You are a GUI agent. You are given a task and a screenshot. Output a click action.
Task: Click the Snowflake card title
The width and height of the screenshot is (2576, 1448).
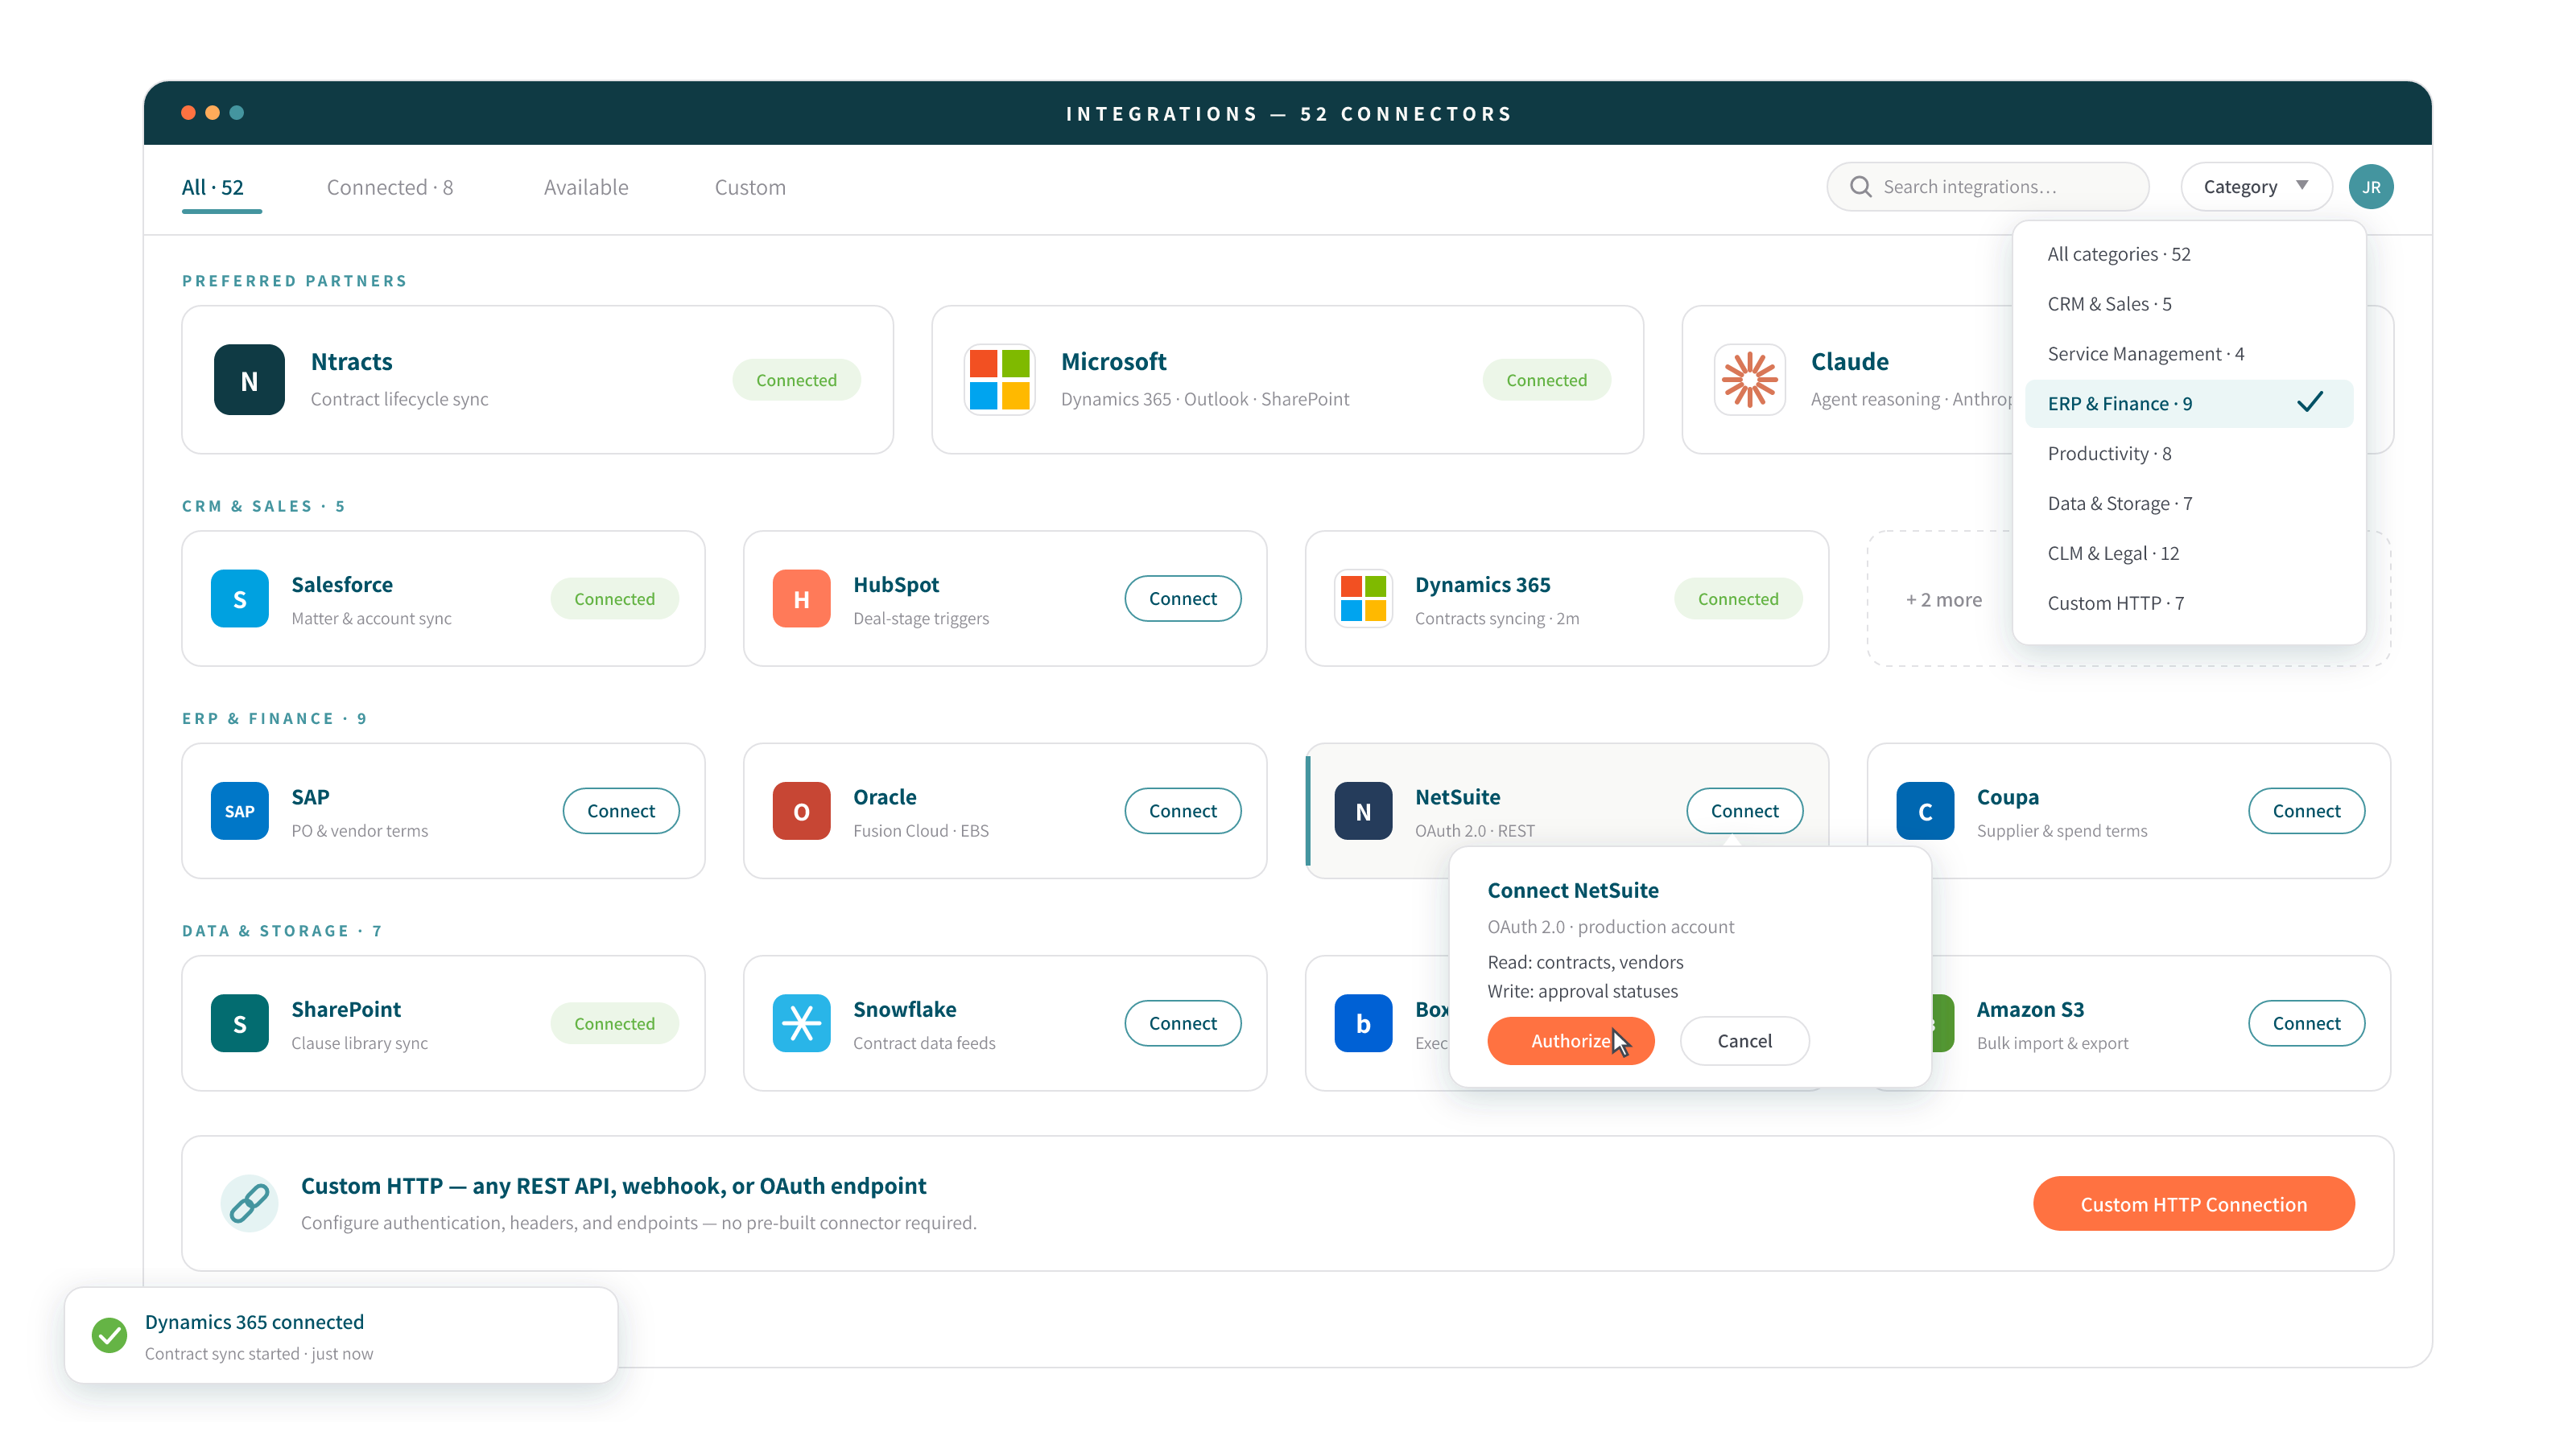[904, 1008]
